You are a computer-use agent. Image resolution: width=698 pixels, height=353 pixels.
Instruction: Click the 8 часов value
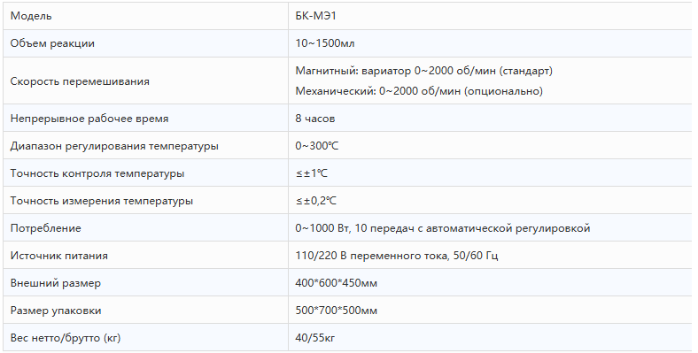coord(314,119)
